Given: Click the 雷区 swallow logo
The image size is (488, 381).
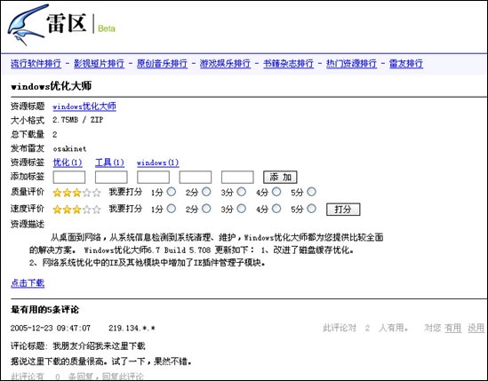Looking at the screenshot, I should (28, 25).
